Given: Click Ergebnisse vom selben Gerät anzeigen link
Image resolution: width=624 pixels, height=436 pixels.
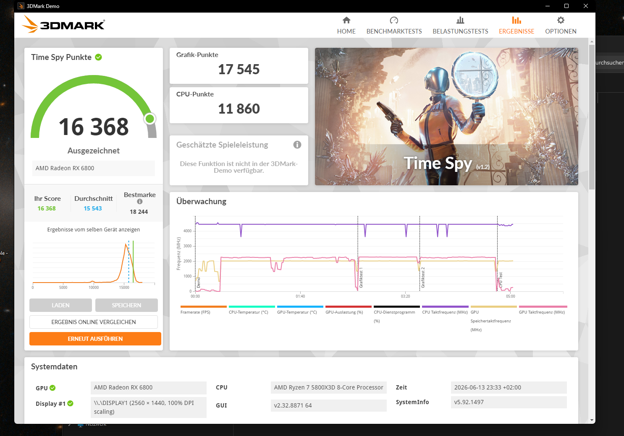Looking at the screenshot, I should coord(94,230).
